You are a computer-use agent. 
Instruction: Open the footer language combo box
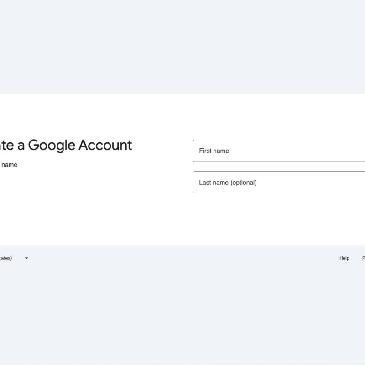click(x=14, y=258)
